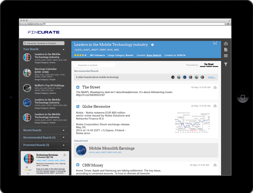253x193 pixels.
Task: Click the browser forward arrow
Action: (x=26, y=24)
